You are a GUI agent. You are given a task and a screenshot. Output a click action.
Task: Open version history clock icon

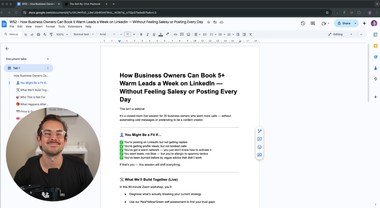(x=303, y=23)
